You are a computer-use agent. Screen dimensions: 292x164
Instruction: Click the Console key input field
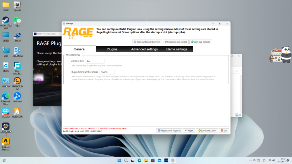95,61
